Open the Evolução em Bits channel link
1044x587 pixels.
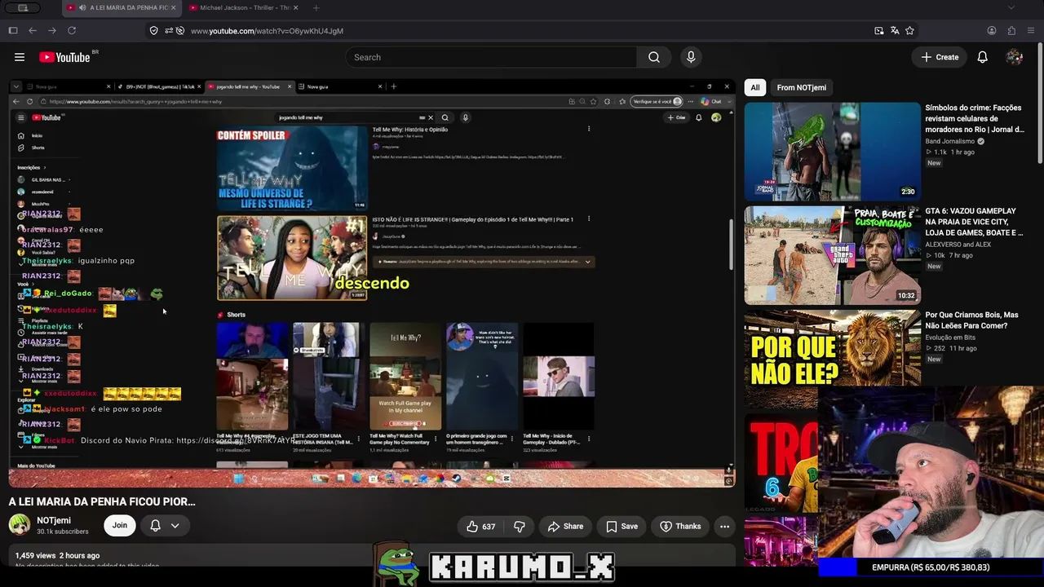pos(950,338)
